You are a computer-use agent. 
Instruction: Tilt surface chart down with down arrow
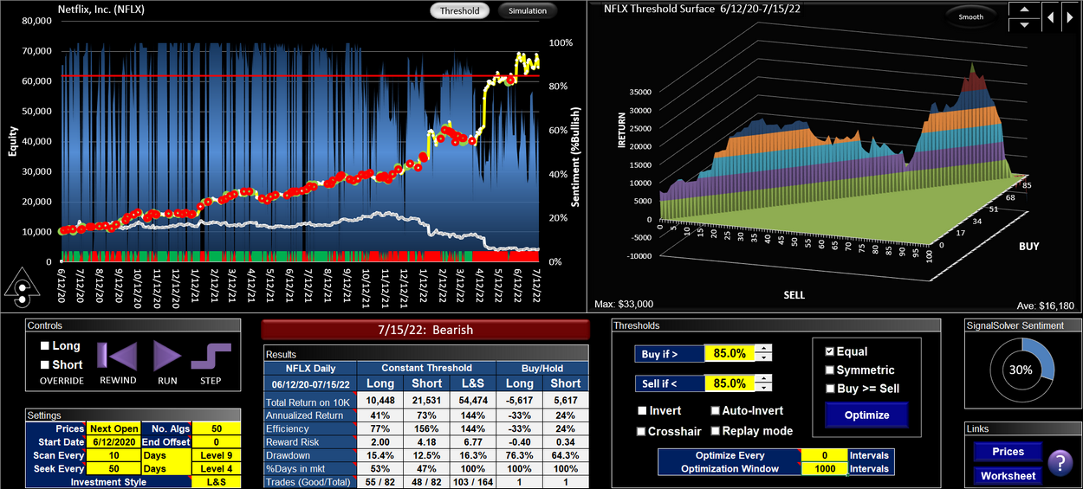tap(1024, 24)
